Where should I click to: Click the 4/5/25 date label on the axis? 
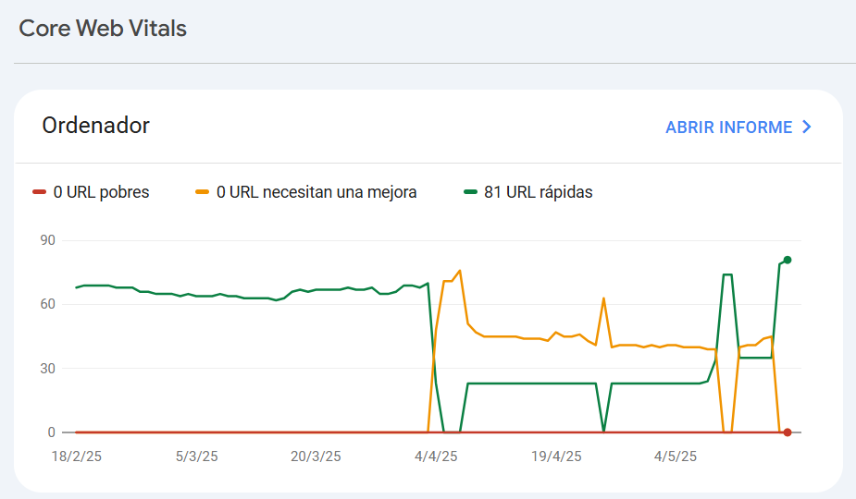pos(676,456)
